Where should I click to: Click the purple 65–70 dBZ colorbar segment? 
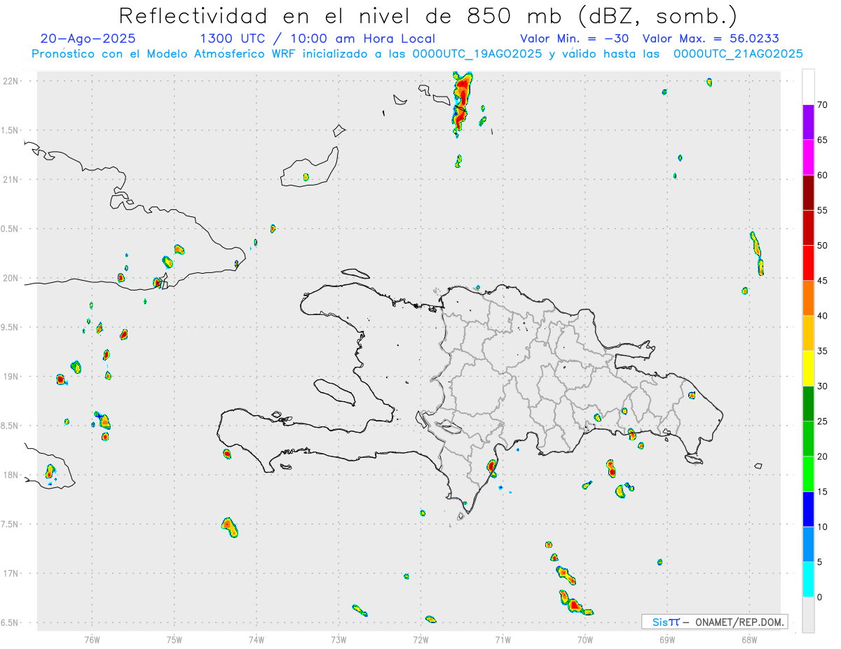(808, 122)
